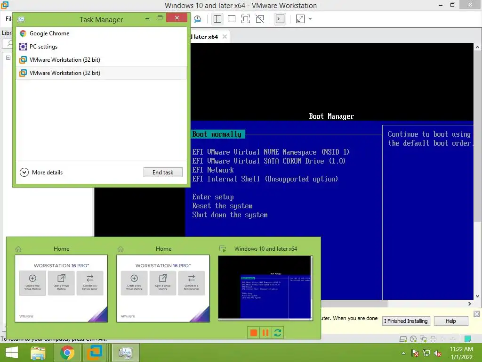Open File Explorer from the taskbar
Viewport: 482px width, 362px height.
tap(38, 353)
